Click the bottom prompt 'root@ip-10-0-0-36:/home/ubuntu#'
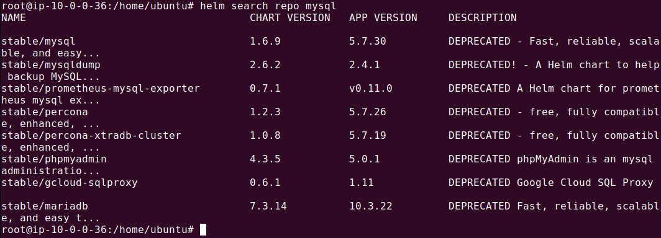The width and height of the screenshot is (661, 238). 98,229
